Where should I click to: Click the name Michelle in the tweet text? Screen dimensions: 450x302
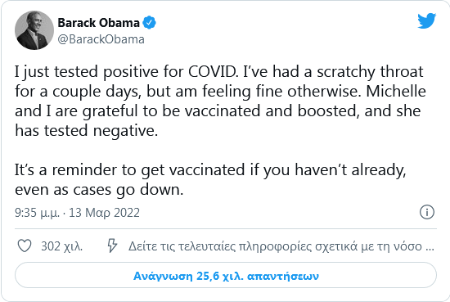pyautogui.click(x=396, y=91)
